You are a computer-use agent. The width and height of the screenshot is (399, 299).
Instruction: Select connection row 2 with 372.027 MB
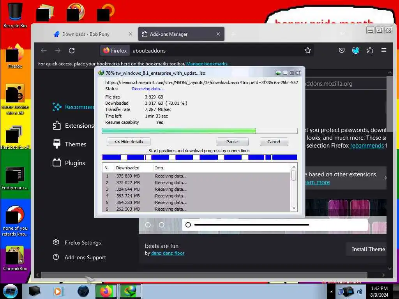pyautogui.click(x=196, y=183)
